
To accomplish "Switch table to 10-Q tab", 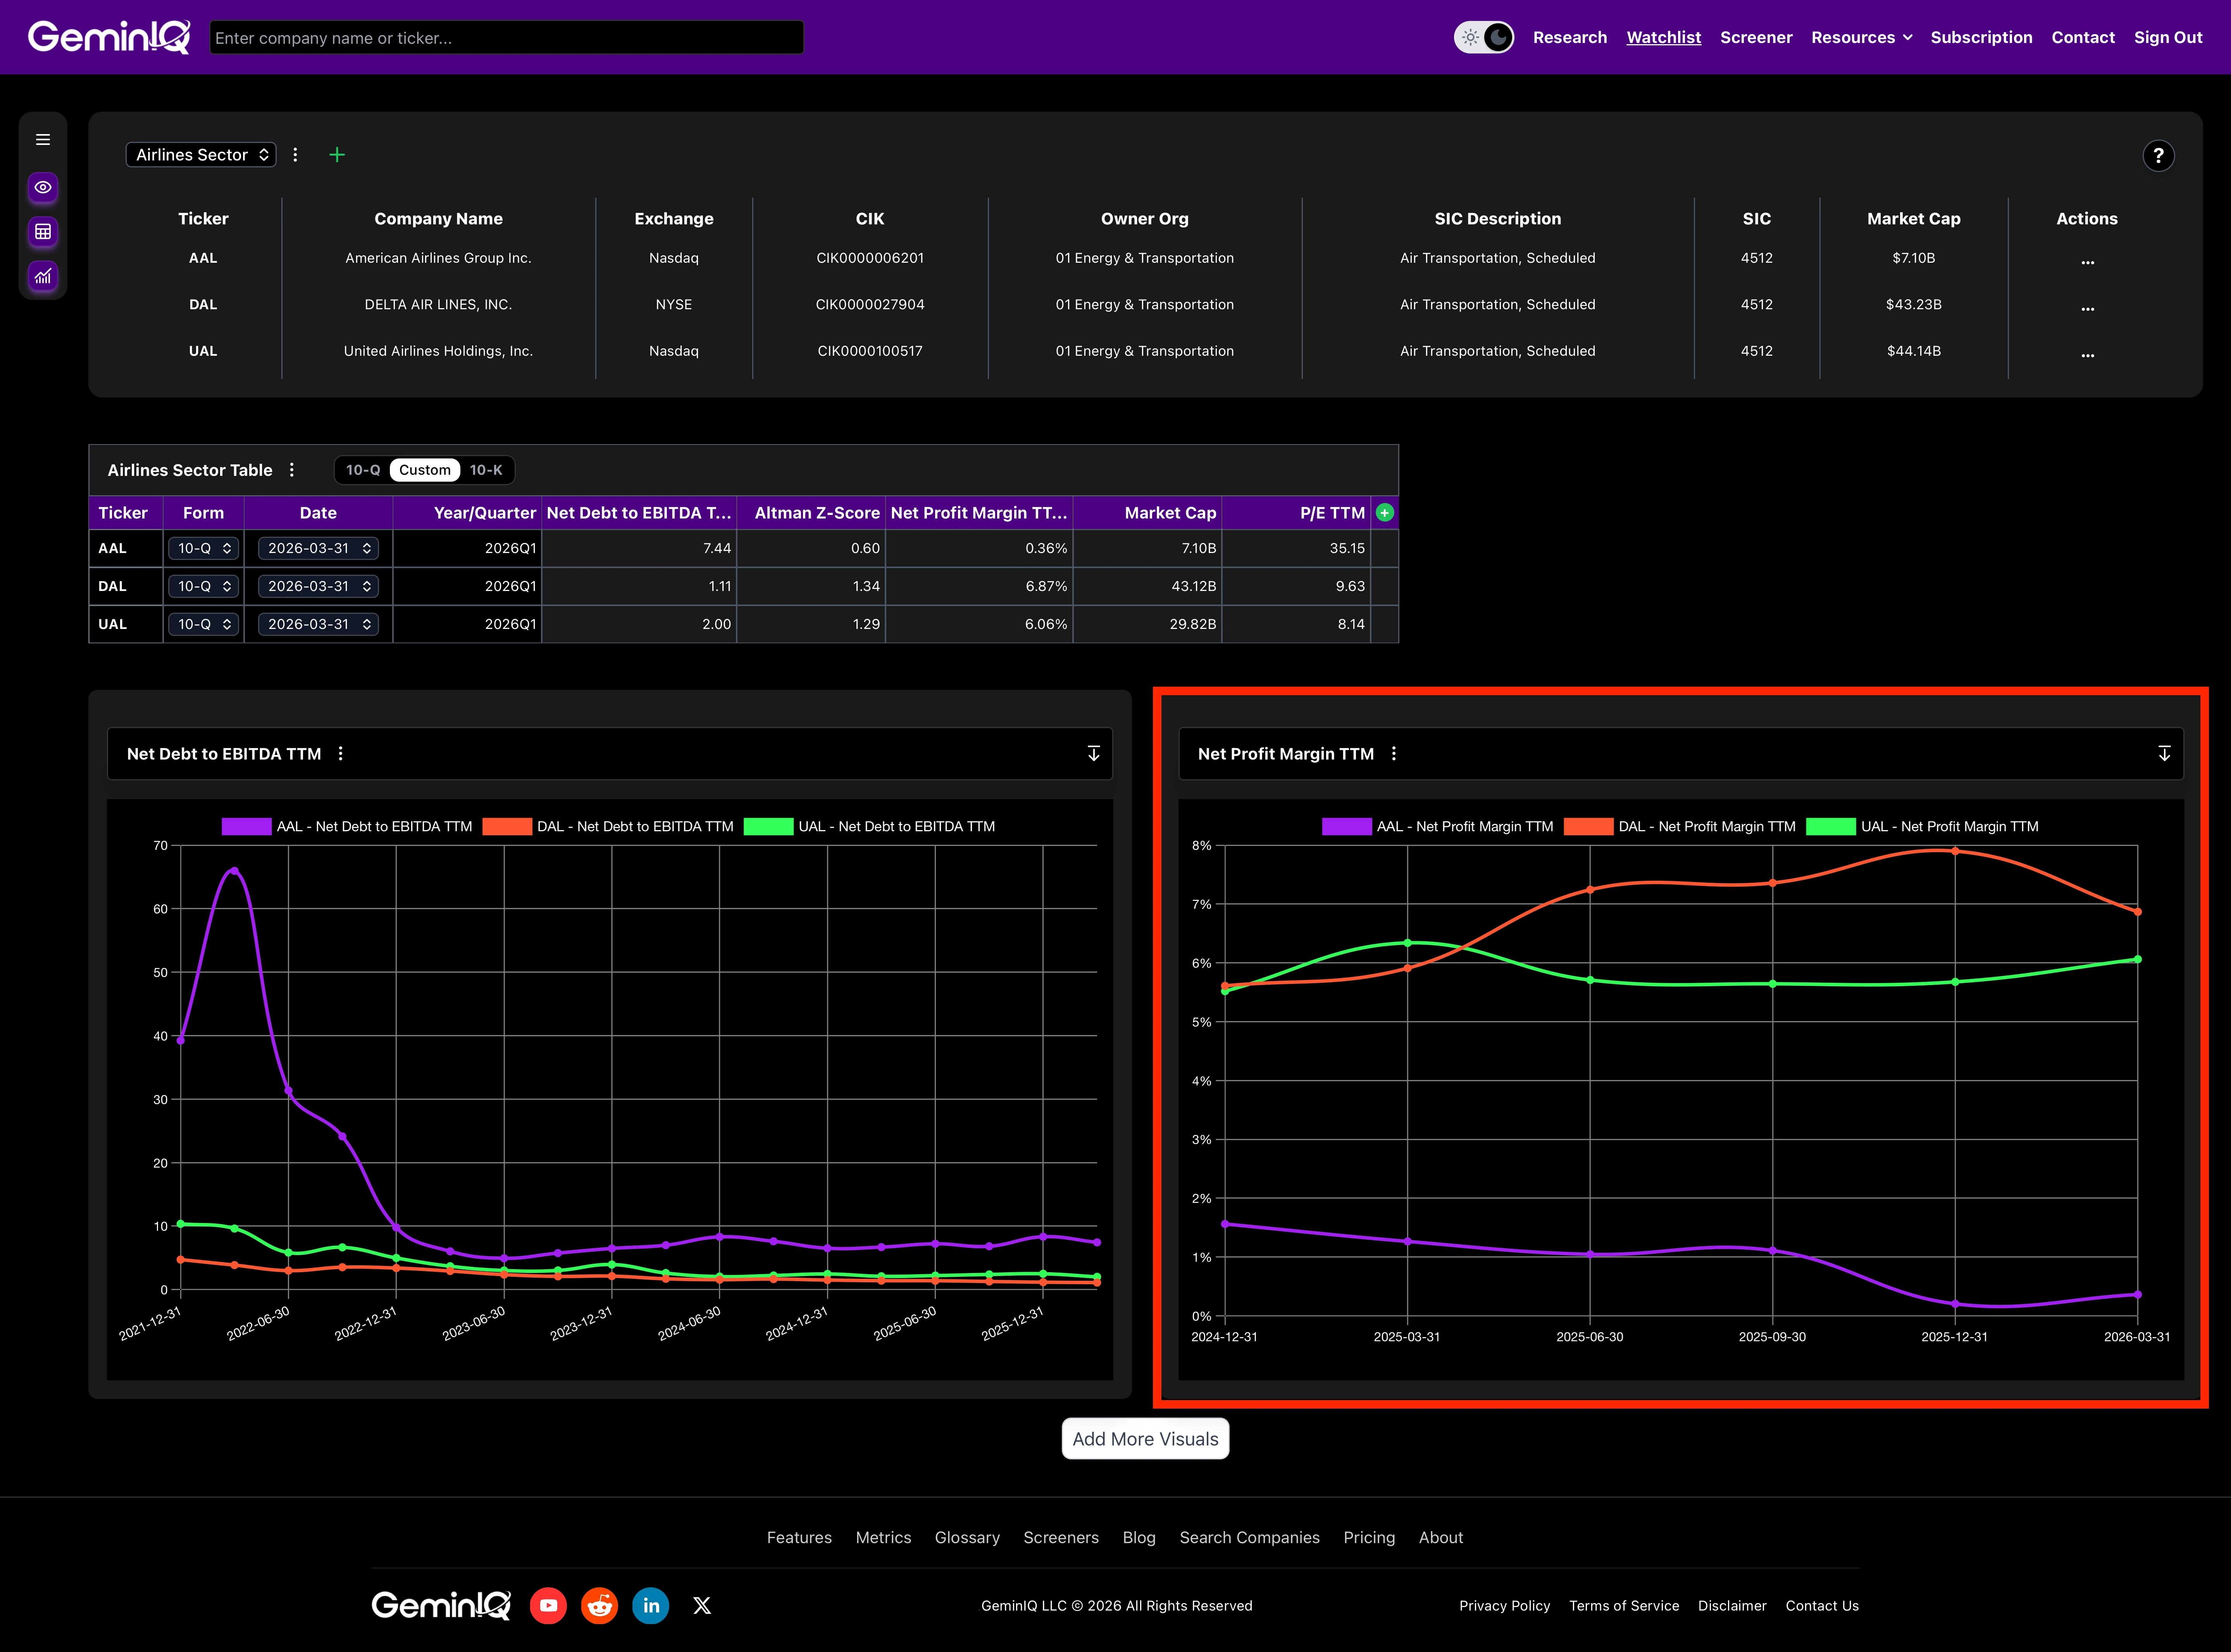I will click(x=363, y=470).
